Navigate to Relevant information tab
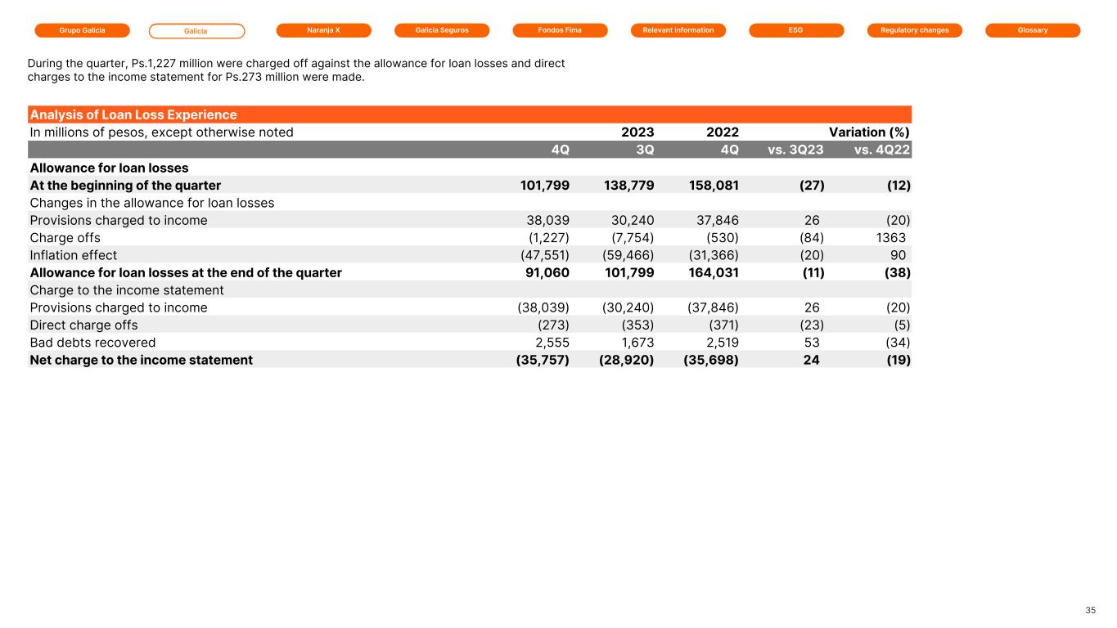This screenshot has width=1117, height=628. coord(678,30)
